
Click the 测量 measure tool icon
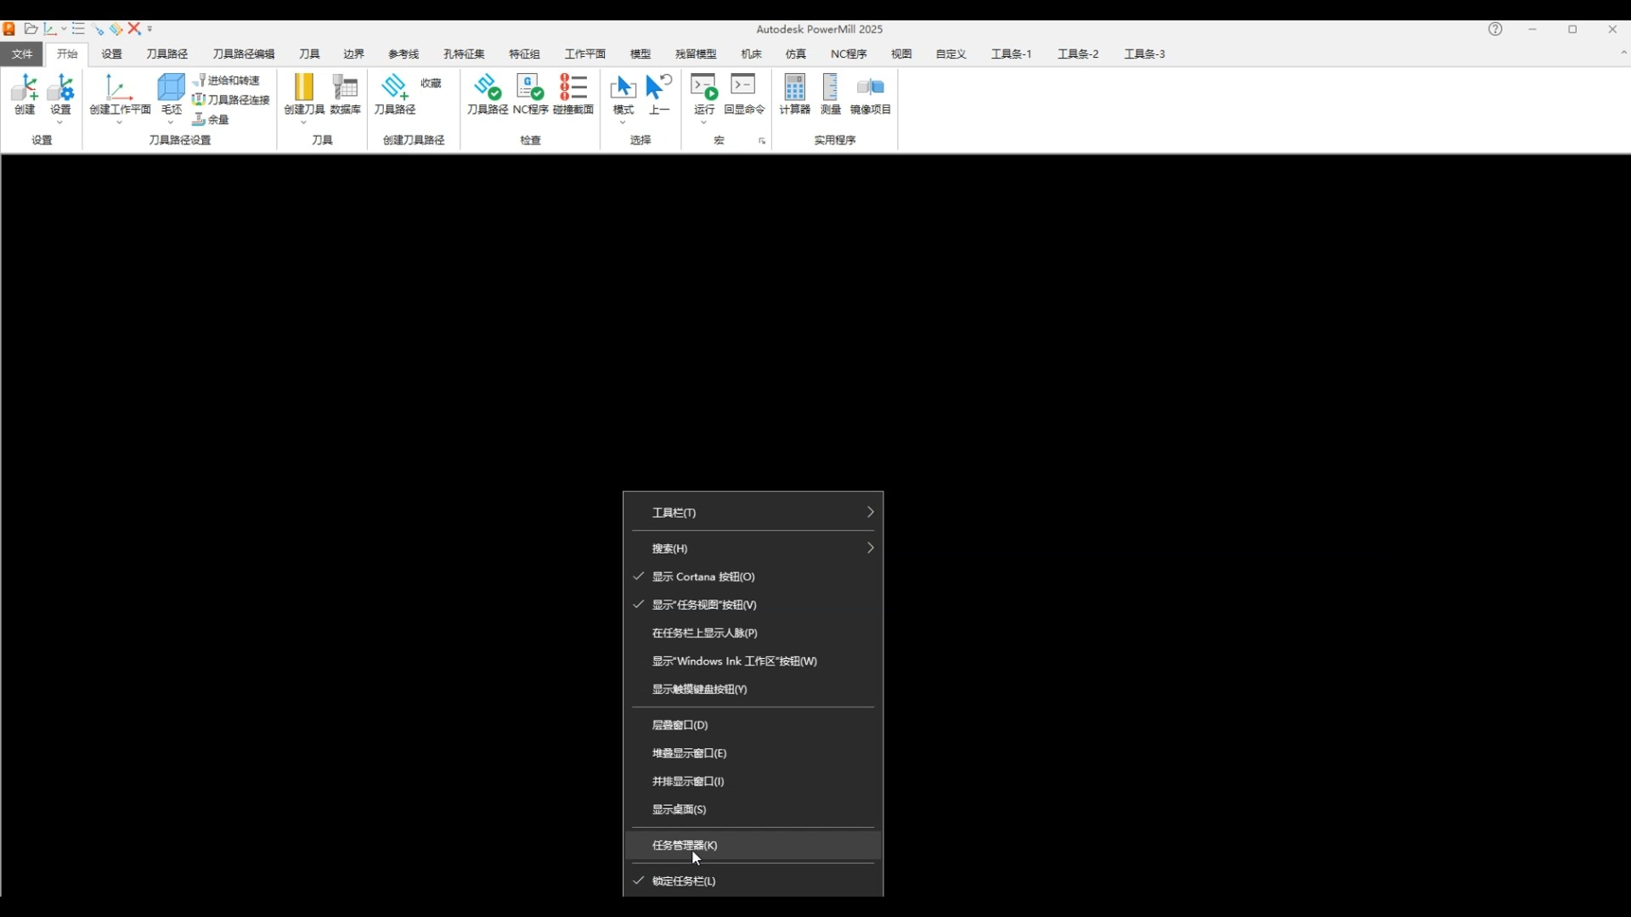point(830,88)
